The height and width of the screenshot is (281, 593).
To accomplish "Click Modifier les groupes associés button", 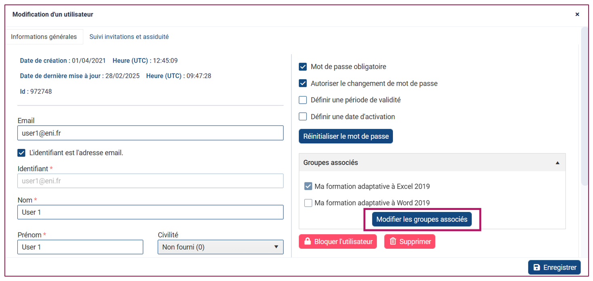I will pos(422,219).
